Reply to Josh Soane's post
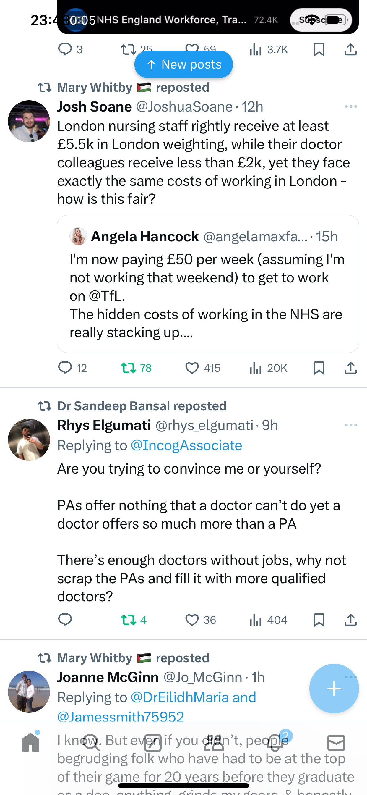367x795 pixels. (x=65, y=368)
